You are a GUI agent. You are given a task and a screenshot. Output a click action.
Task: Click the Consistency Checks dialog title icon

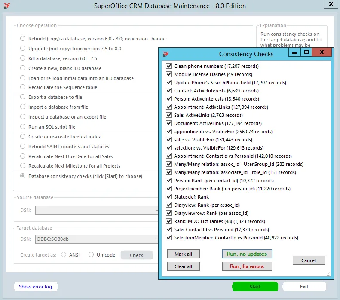tap(166, 53)
